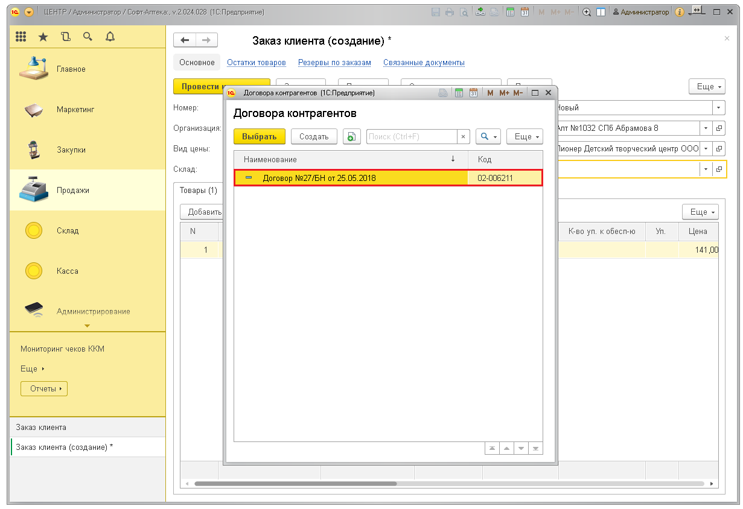Open the Еще dropdown at top right of form
Viewport: 743px width, 509px height.
pyautogui.click(x=707, y=87)
